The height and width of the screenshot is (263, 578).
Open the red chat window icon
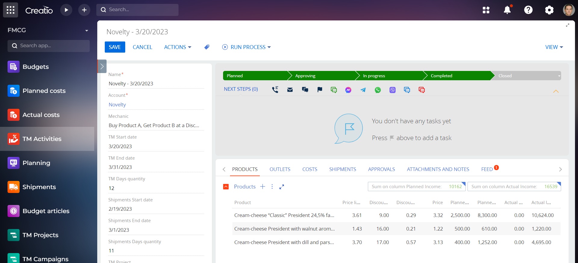422,90
